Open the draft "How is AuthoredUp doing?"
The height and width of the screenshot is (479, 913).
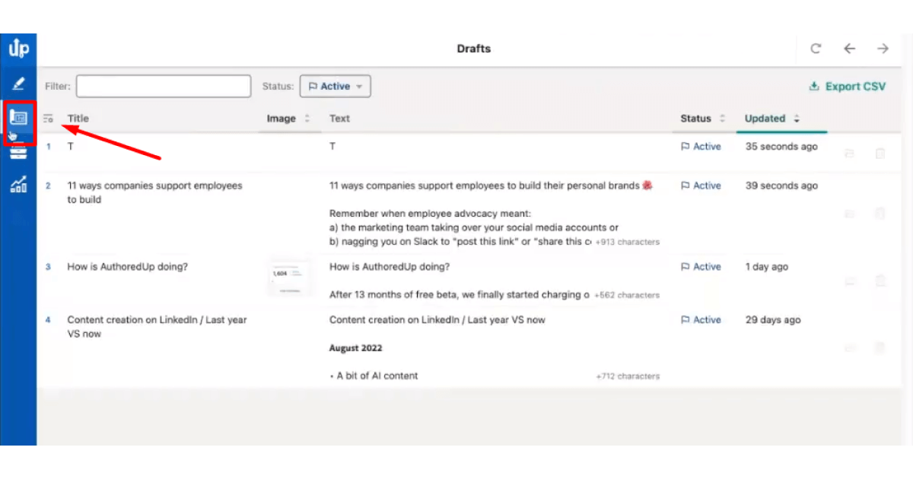coord(127,267)
